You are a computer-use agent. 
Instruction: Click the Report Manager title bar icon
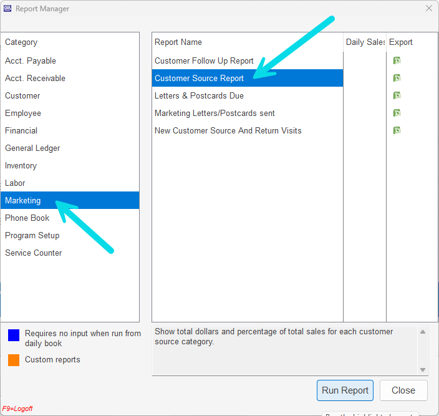[7, 9]
